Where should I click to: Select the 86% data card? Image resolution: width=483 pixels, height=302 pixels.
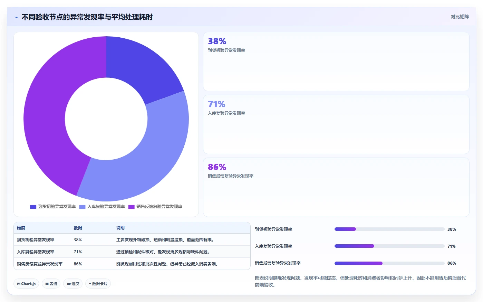(x=336, y=187)
